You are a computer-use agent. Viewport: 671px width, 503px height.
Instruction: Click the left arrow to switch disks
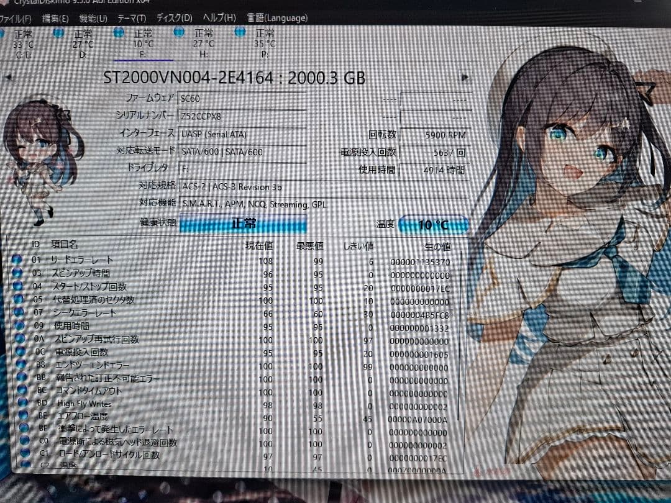pyautogui.click(x=9, y=76)
